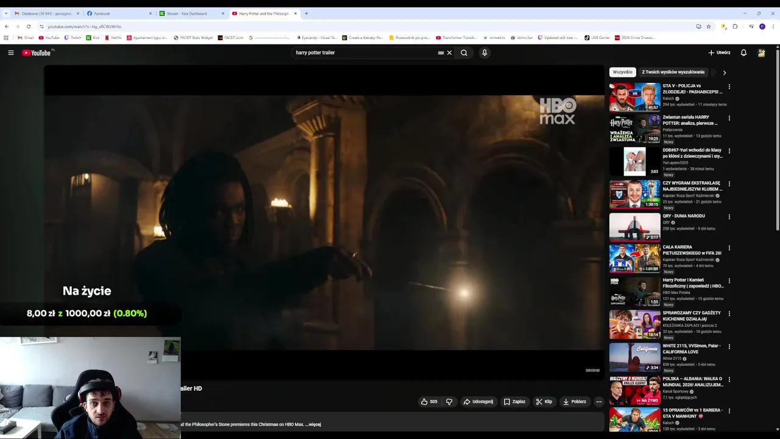
Task: Click the video player to pause
Action: [x=324, y=223]
